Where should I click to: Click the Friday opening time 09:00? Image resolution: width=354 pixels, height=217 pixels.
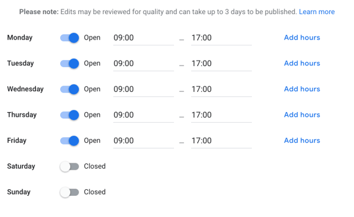pos(143,141)
